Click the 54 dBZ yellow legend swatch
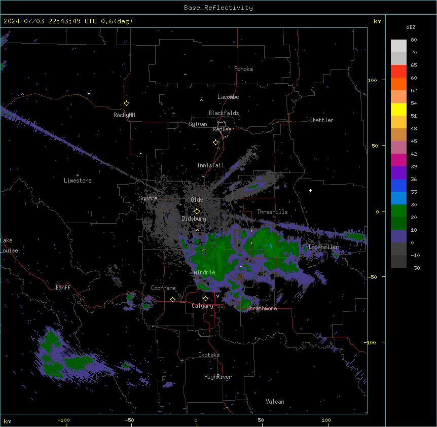The height and width of the screenshot is (427, 437). tap(398, 109)
